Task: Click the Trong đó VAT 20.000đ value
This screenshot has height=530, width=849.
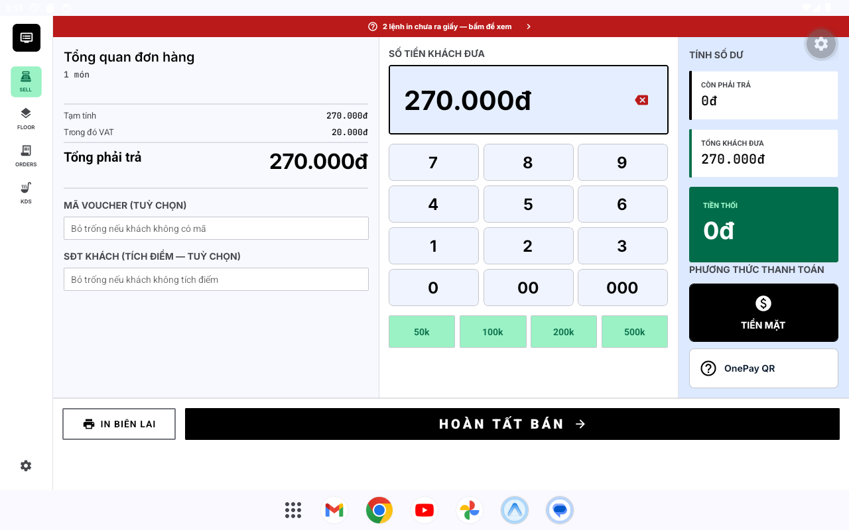Action: click(x=350, y=132)
